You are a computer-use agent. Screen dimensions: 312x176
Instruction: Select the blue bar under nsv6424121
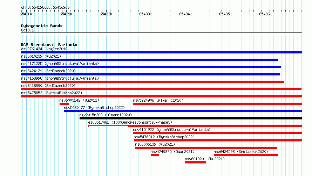point(150,74)
